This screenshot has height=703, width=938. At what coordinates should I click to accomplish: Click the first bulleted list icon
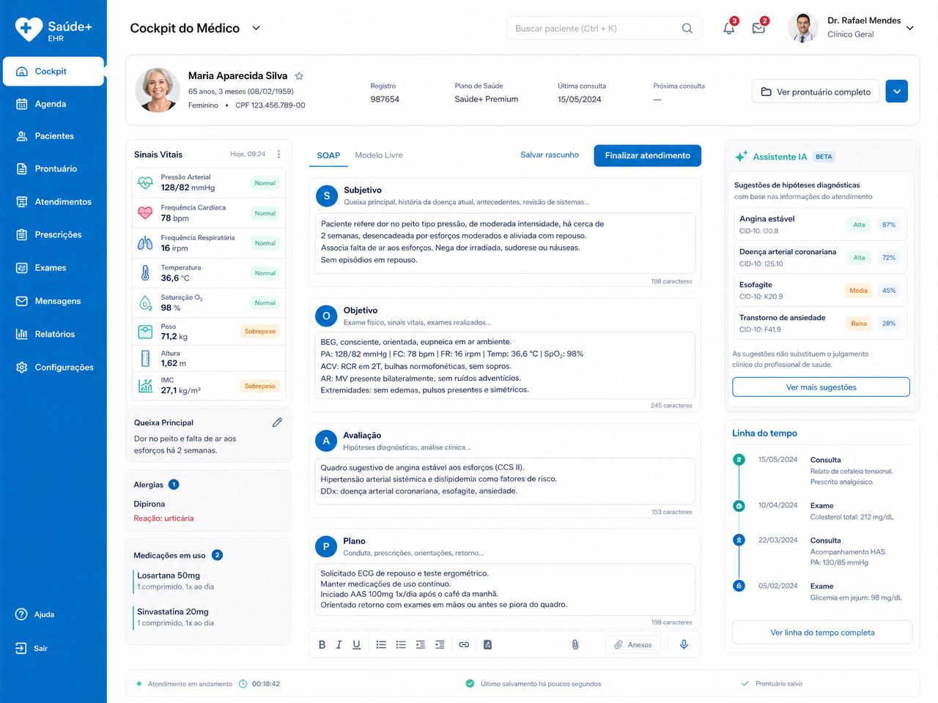(x=381, y=644)
